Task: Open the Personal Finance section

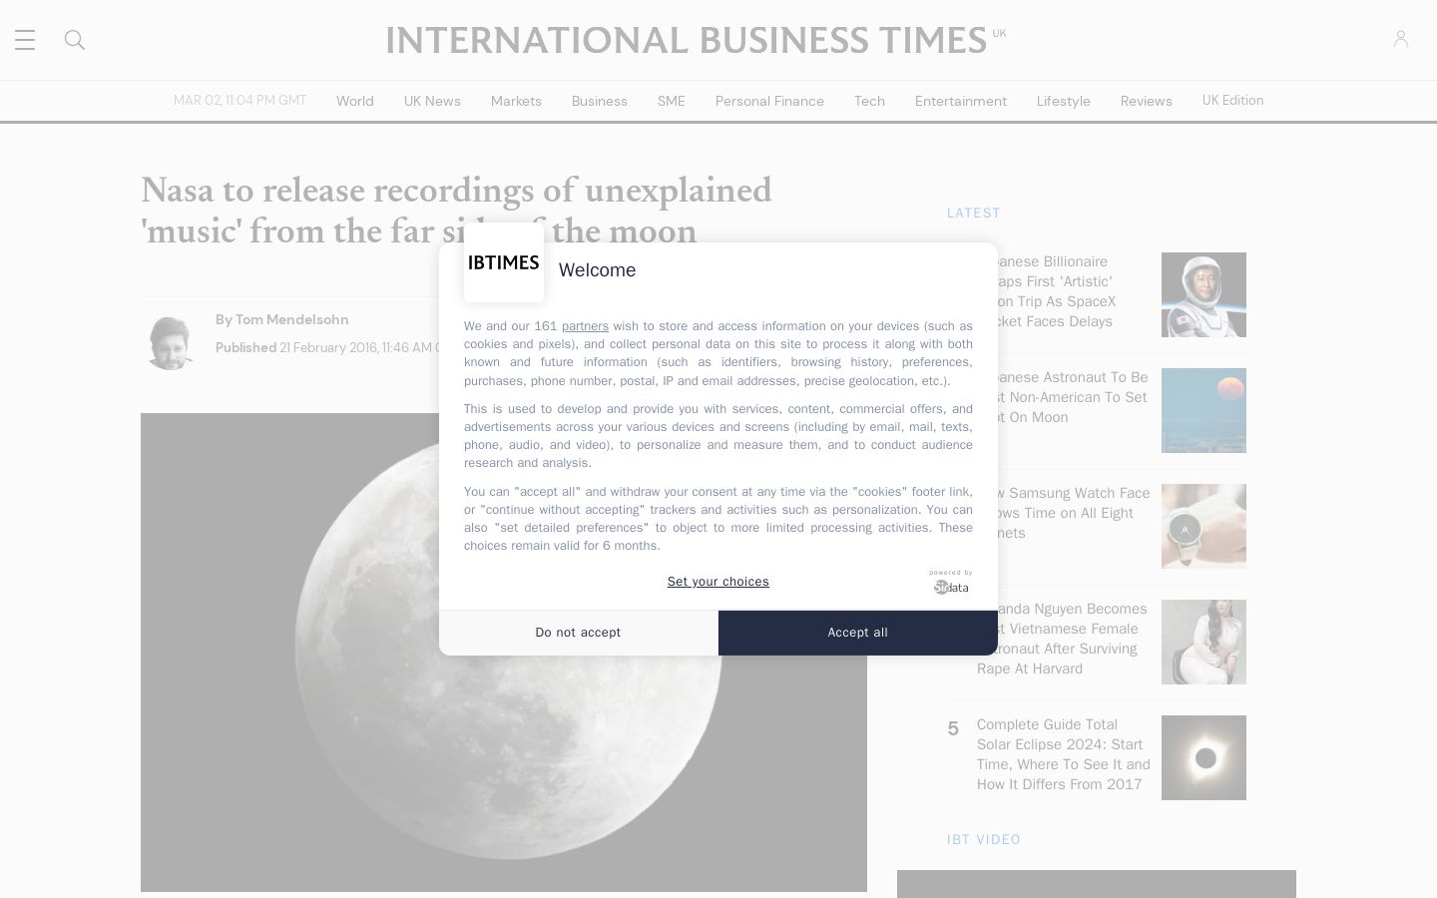Action: tap(769, 101)
